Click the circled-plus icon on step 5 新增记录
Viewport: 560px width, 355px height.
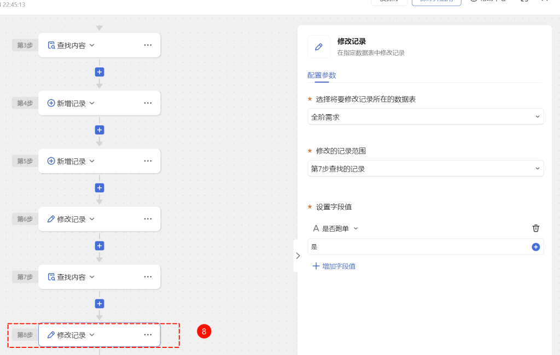tap(51, 161)
